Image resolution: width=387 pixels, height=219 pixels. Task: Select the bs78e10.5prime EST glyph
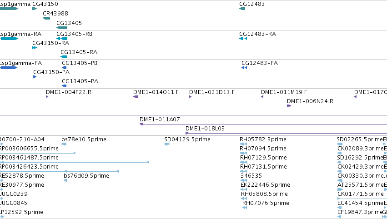[x=64, y=144]
